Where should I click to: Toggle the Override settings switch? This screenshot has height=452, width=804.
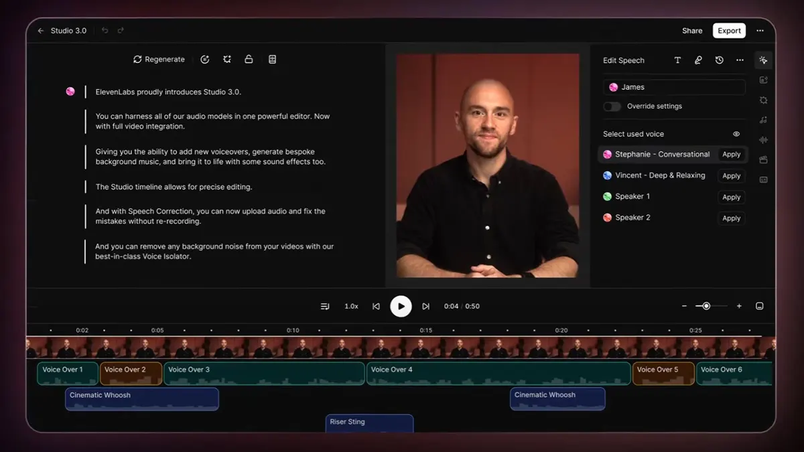coord(612,106)
